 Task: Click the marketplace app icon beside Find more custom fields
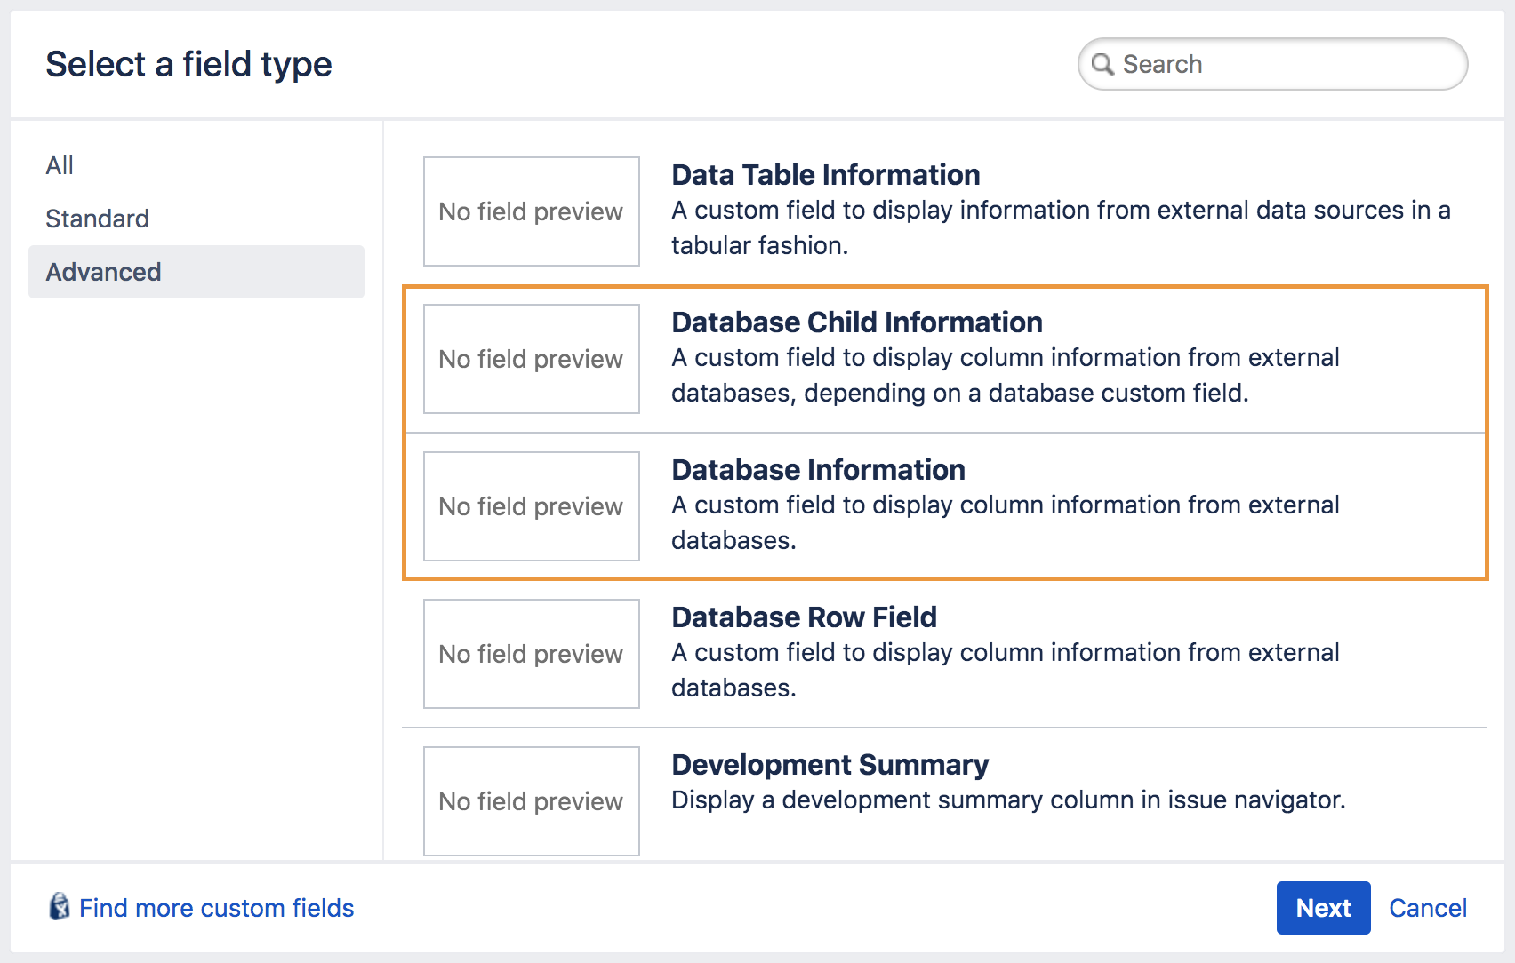tap(58, 908)
